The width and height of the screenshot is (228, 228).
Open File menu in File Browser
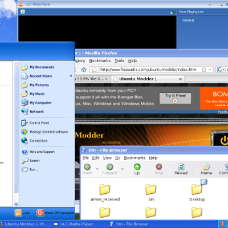coord(85,158)
